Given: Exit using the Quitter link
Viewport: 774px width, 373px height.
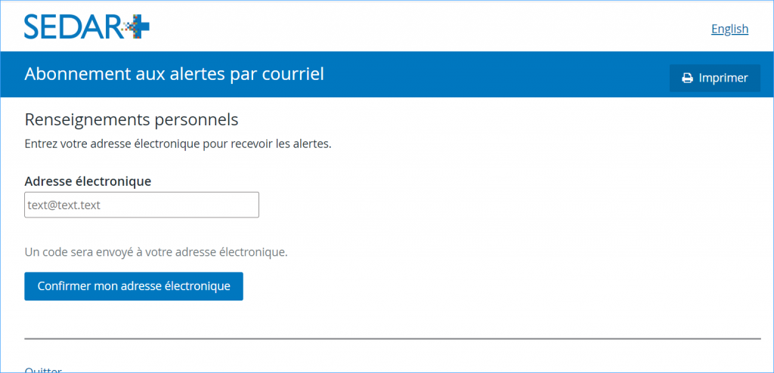Looking at the screenshot, I should 43,369.
